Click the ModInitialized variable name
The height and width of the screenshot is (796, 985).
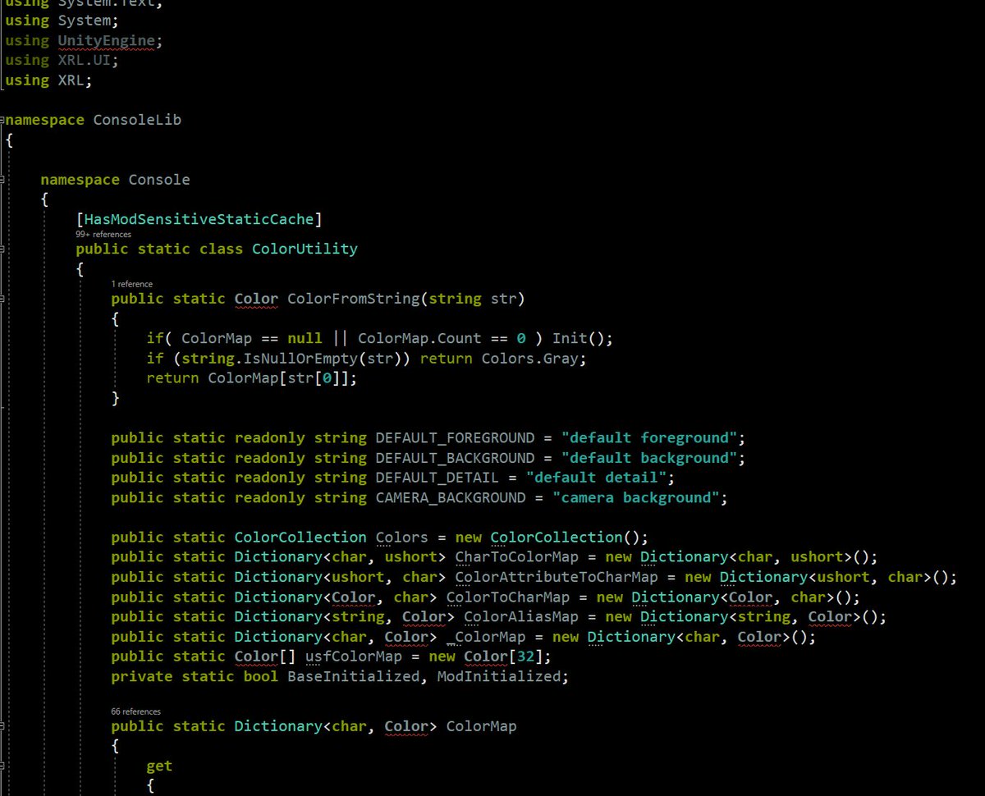(x=497, y=676)
